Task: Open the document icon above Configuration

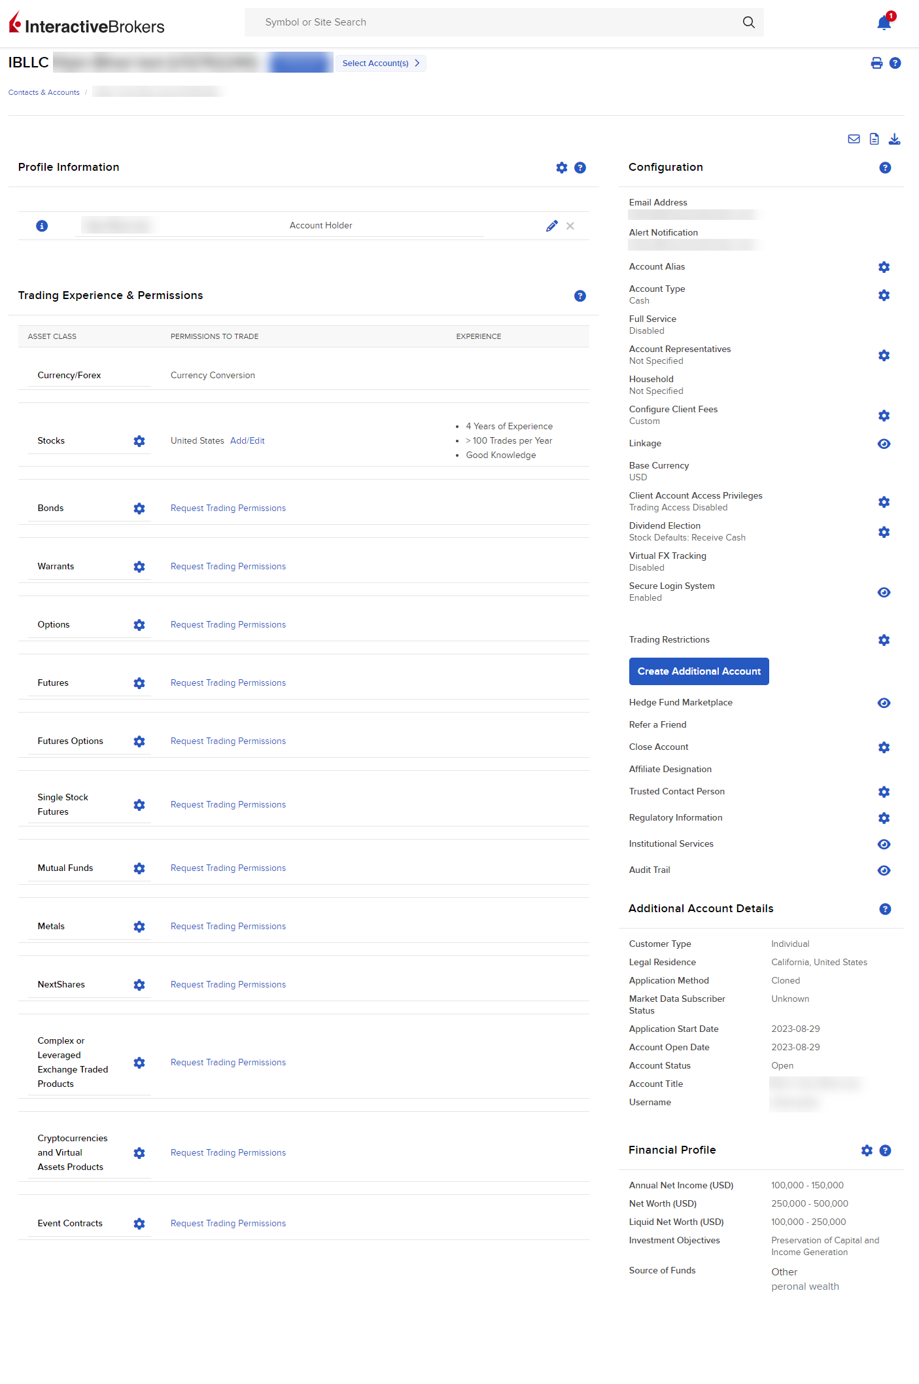Action: (874, 139)
